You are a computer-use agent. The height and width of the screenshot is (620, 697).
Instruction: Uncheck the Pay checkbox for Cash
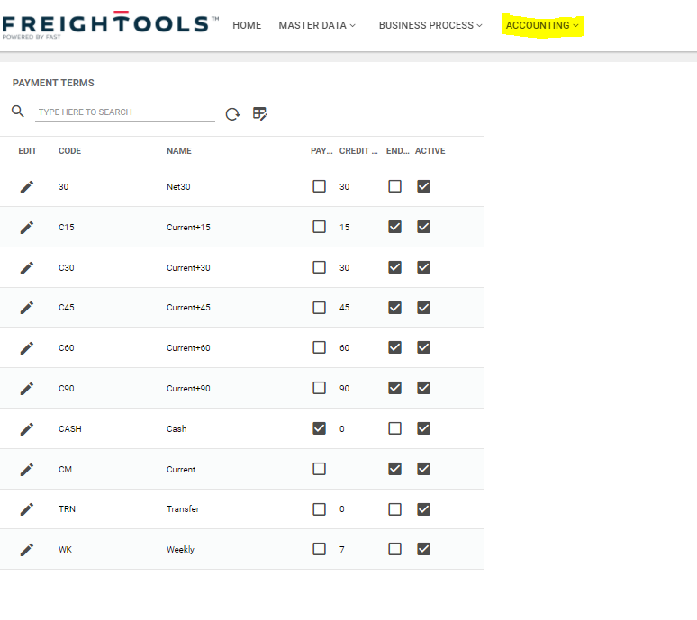tap(319, 428)
